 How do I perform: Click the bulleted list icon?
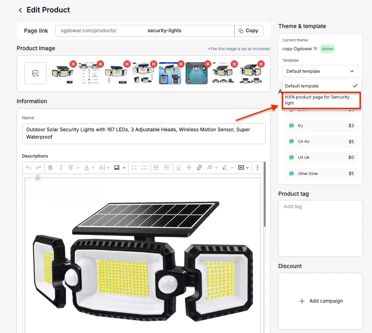(x=134, y=168)
